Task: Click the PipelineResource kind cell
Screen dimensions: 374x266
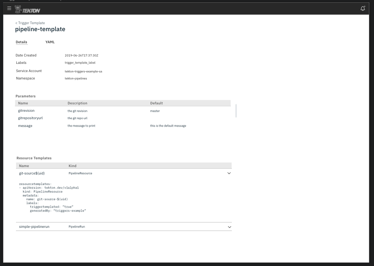Action: (80, 173)
